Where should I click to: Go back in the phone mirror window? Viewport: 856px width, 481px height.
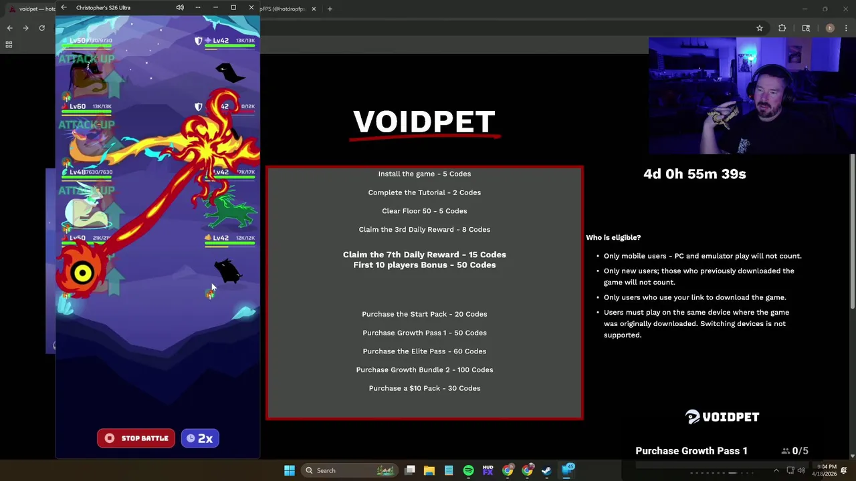(64, 7)
